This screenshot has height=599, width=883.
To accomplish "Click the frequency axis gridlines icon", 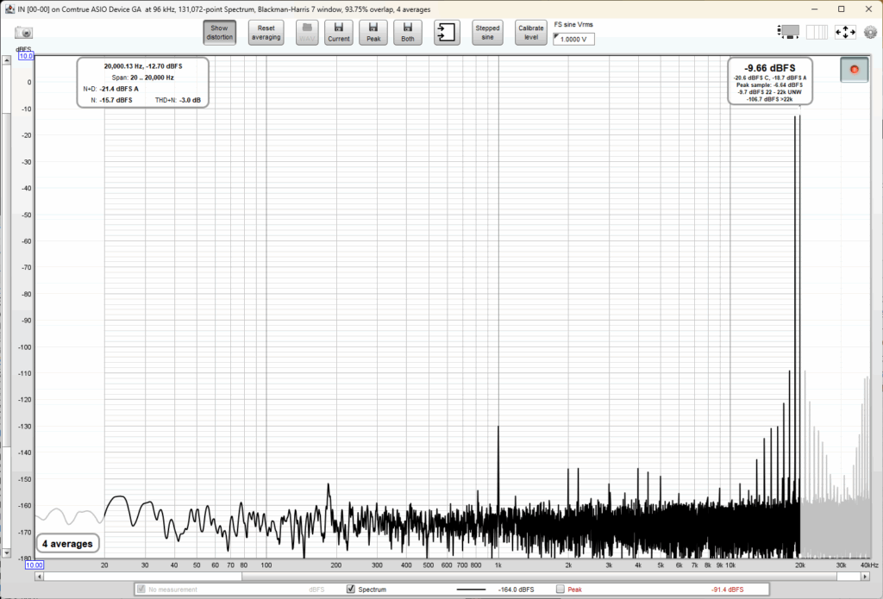I will (x=817, y=32).
